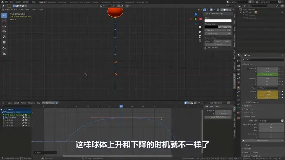The image size is (285, 160).
Task: Click the zoom magnifier viewport icon
Action: 200,27
